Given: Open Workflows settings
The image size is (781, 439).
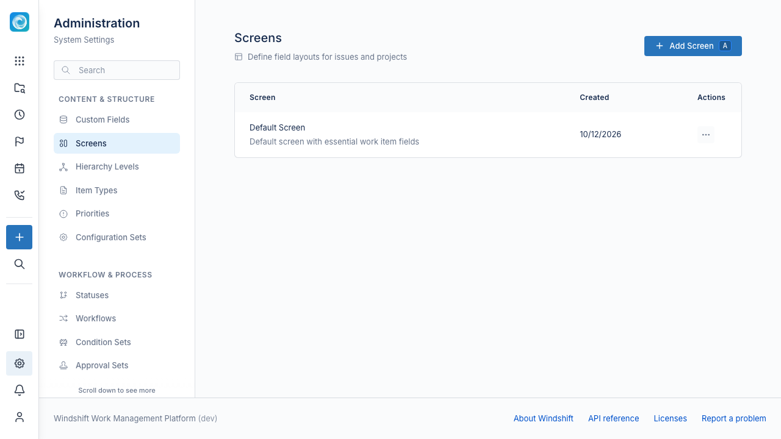Looking at the screenshot, I should point(117,318).
